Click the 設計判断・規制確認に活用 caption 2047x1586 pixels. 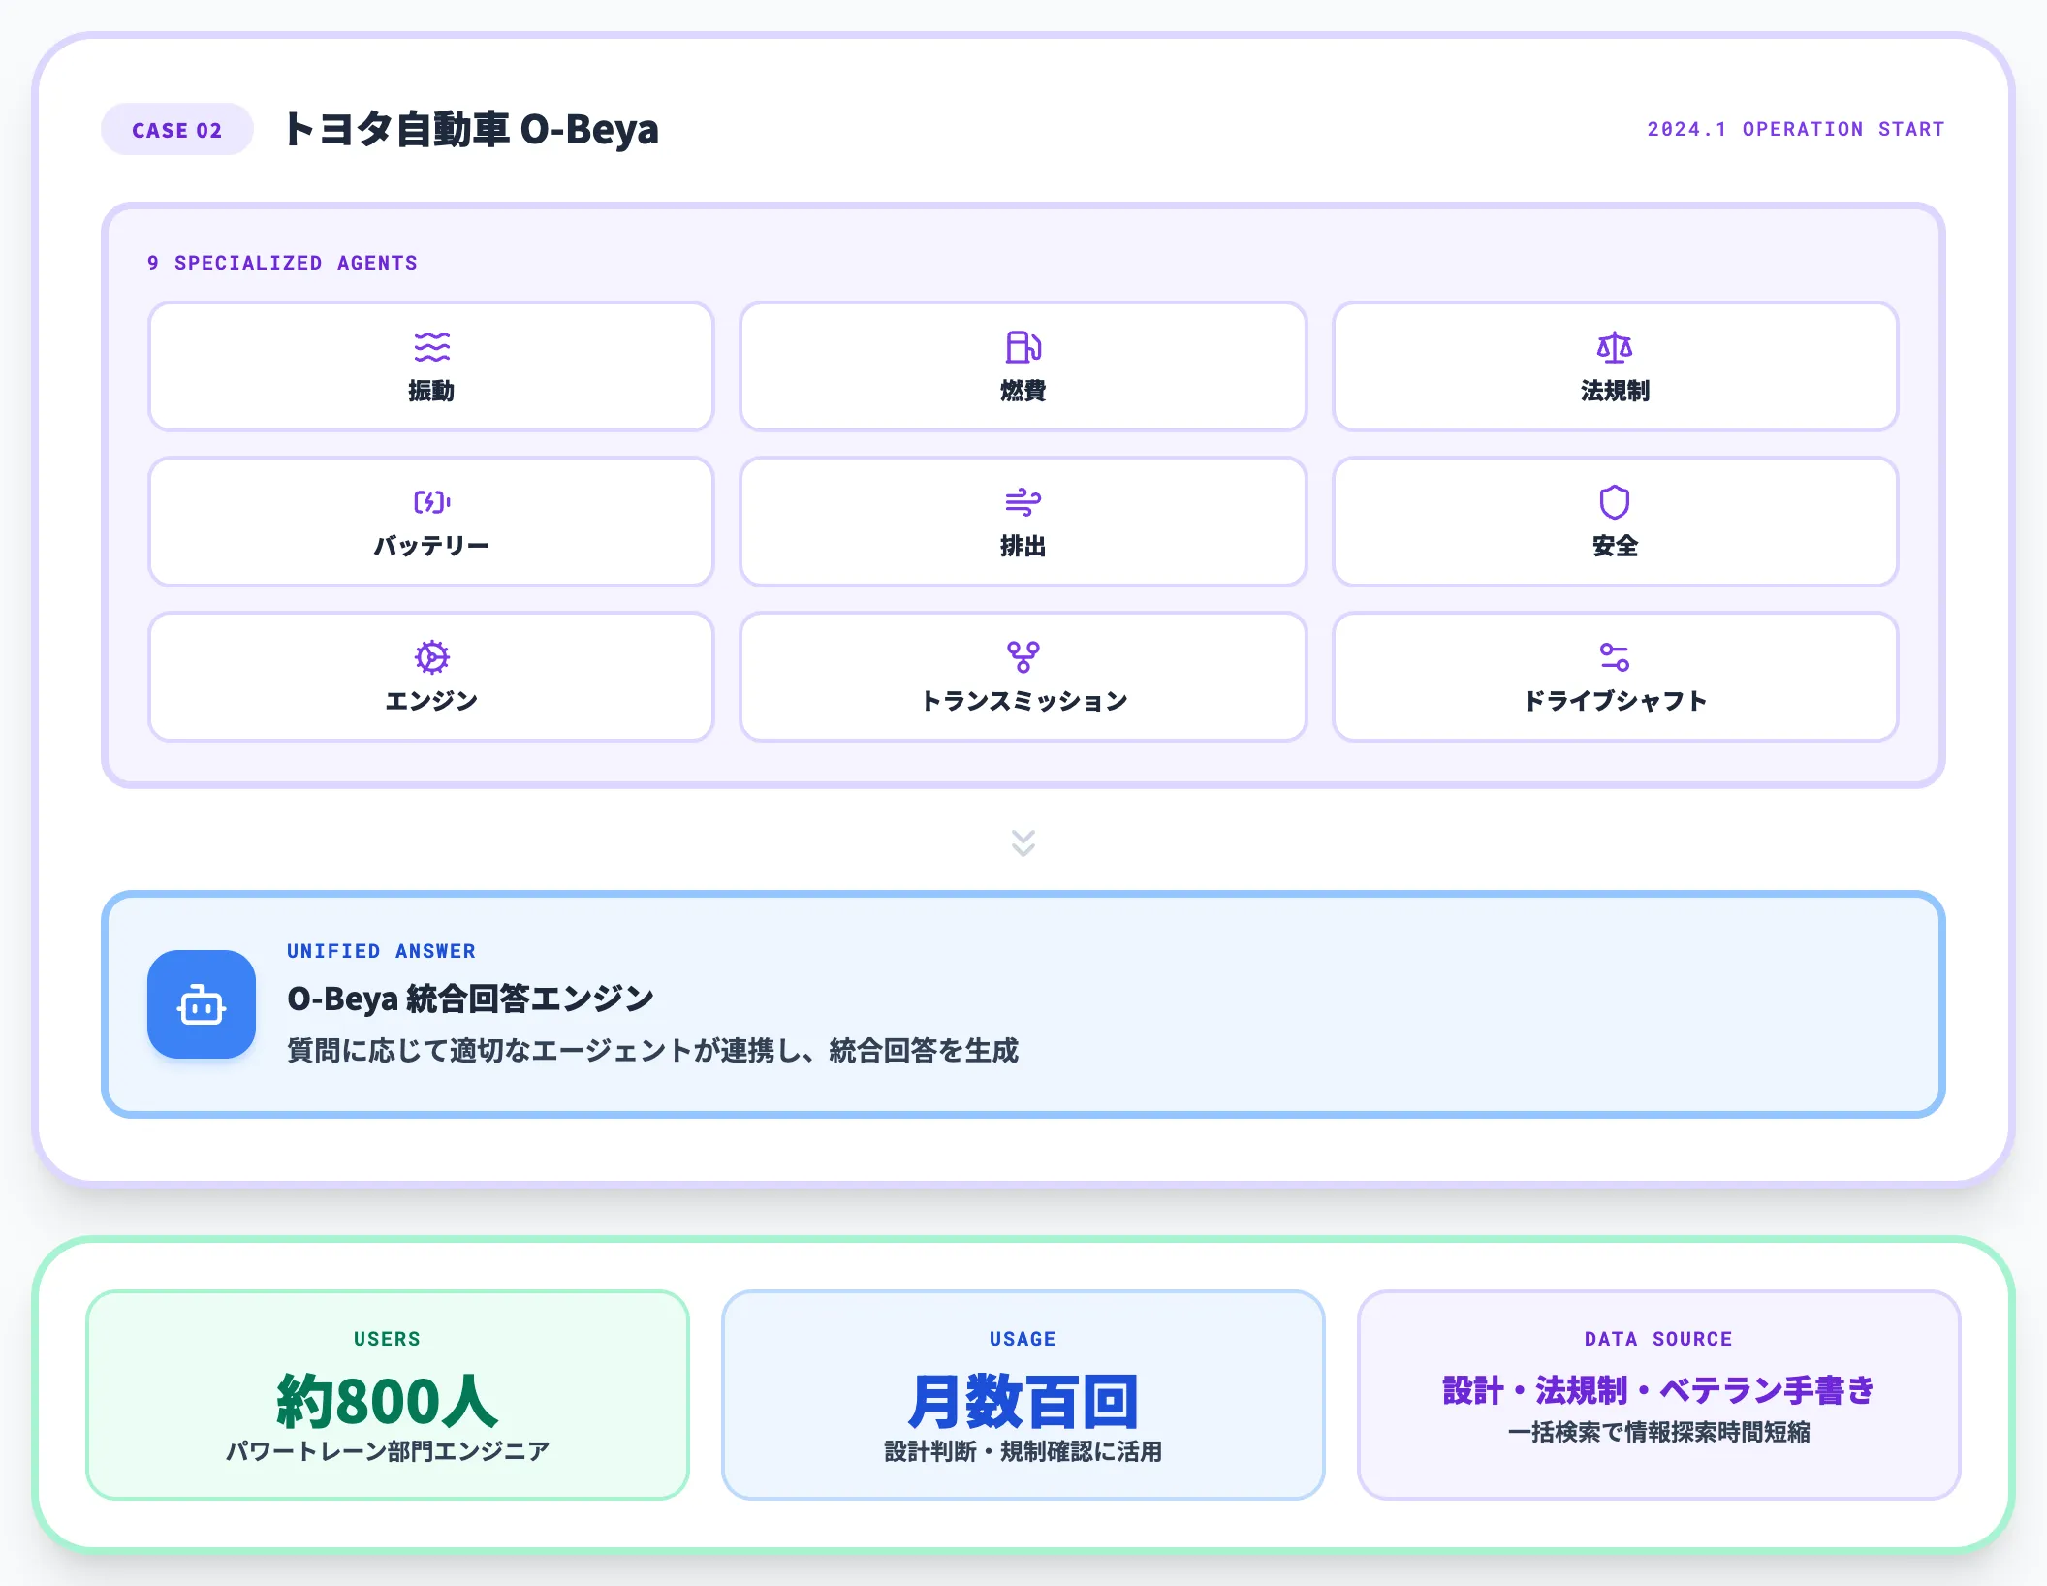[x=1023, y=1451]
